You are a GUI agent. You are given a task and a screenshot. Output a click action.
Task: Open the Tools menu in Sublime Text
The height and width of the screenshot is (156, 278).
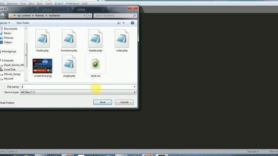pyautogui.click(x=49, y=3)
